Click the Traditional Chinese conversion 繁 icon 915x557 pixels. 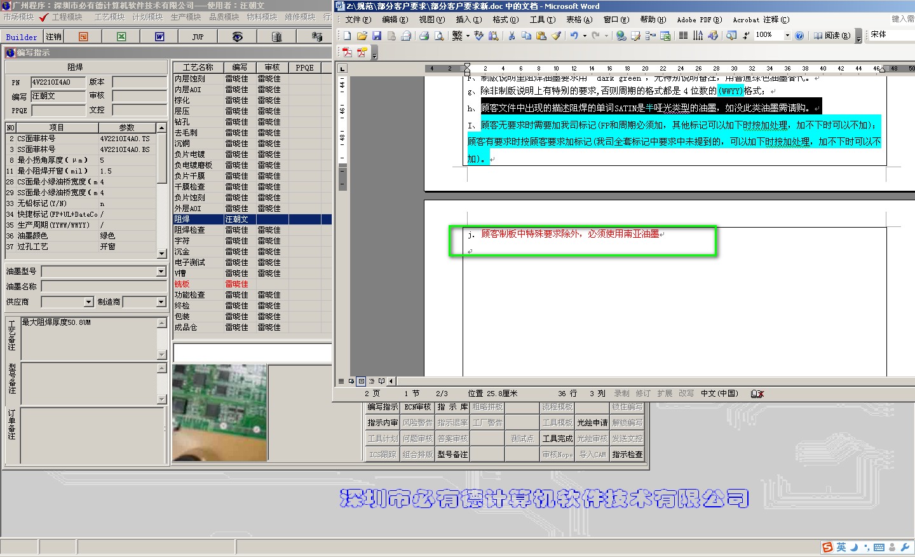tap(457, 36)
